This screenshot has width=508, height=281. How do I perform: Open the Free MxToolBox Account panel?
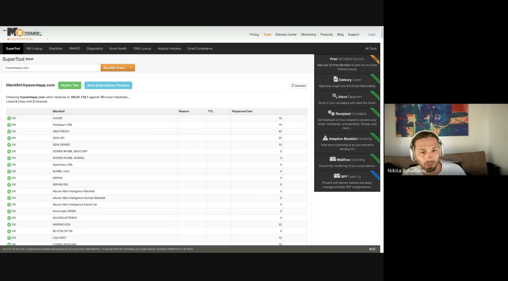click(347, 64)
